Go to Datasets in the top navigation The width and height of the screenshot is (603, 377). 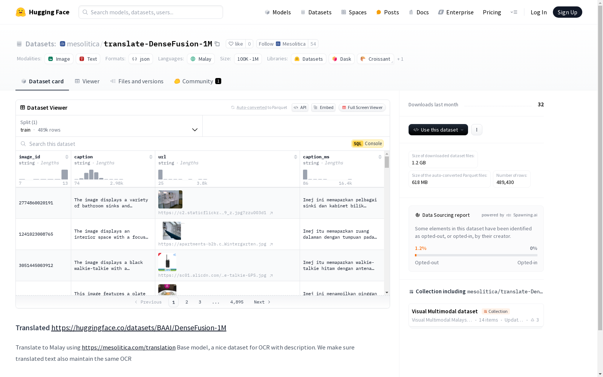tap(316, 12)
